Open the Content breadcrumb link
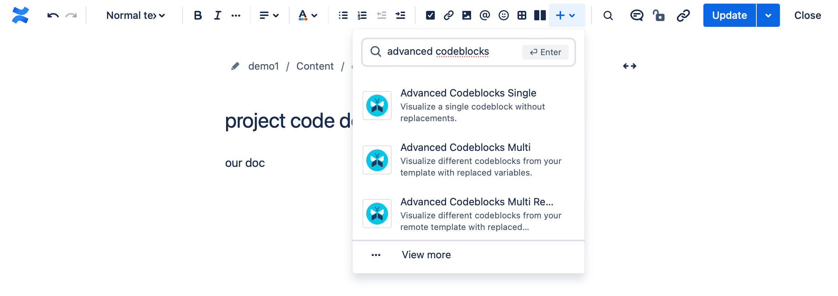 [x=315, y=66]
